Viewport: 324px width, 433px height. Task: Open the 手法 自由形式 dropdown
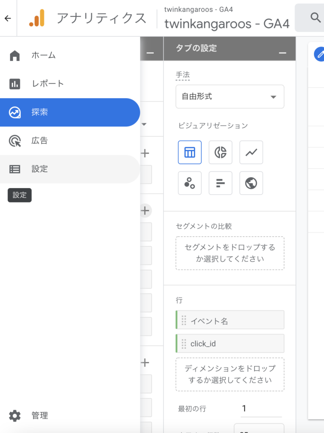230,97
